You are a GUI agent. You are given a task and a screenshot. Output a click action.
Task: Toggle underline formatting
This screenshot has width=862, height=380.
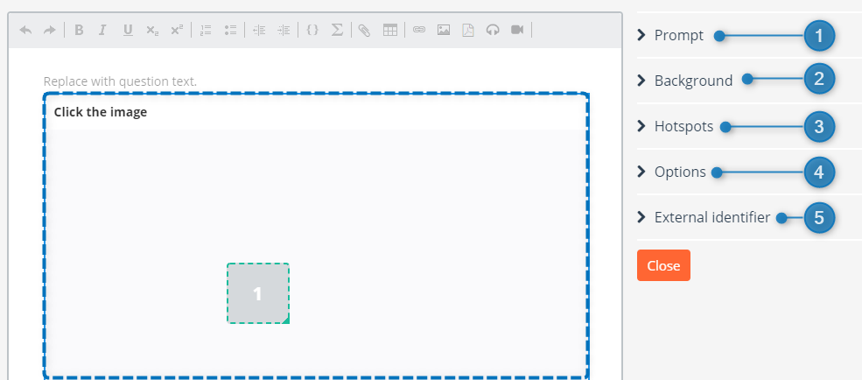pos(128,30)
